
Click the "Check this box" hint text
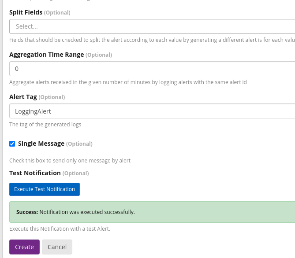click(x=70, y=160)
